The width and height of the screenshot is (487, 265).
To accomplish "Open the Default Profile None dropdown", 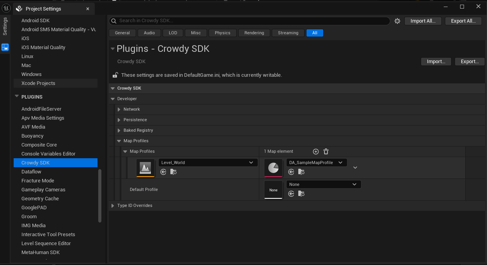I will point(324,184).
